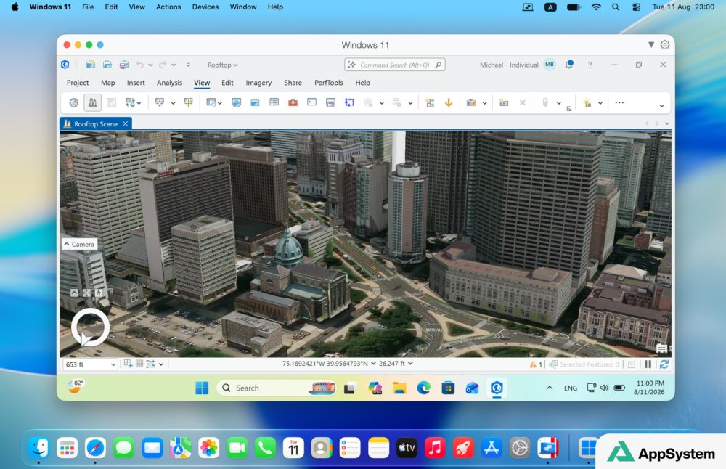Click the Open Project folder icon
The height and width of the screenshot is (469, 726).
click(107, 65)
